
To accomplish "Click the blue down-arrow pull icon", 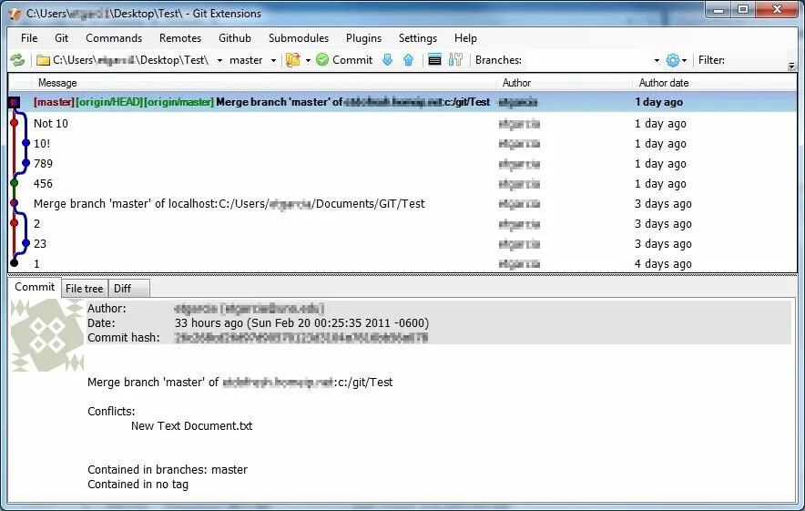I will tap(388, 60).
